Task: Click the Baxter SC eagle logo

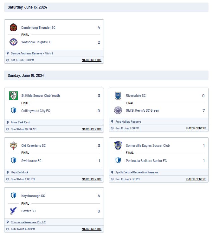Action: click(13, 211)
